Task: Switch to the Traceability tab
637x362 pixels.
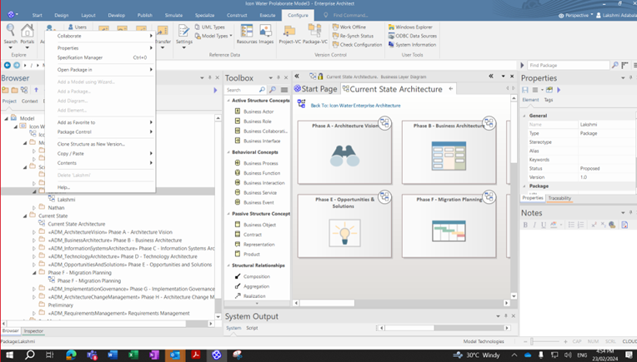Action: pos(559,198)
